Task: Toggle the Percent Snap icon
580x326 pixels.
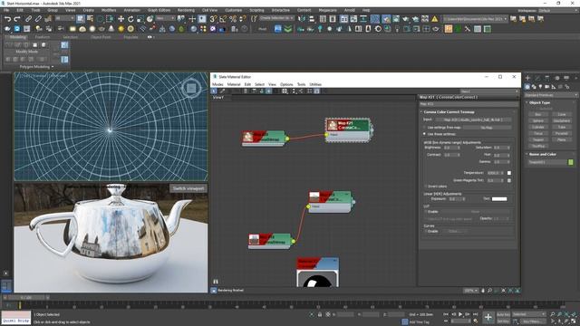Action: point(233,18)
